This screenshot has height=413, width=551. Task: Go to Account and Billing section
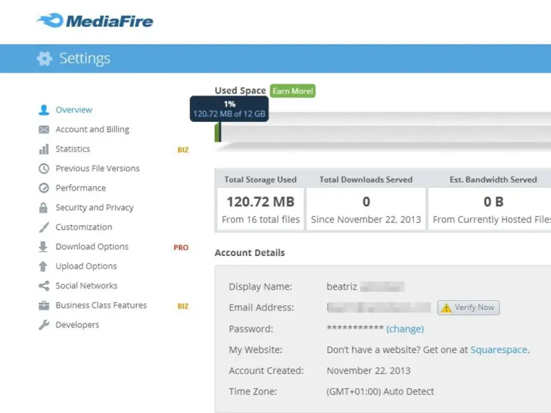[92, 129]
